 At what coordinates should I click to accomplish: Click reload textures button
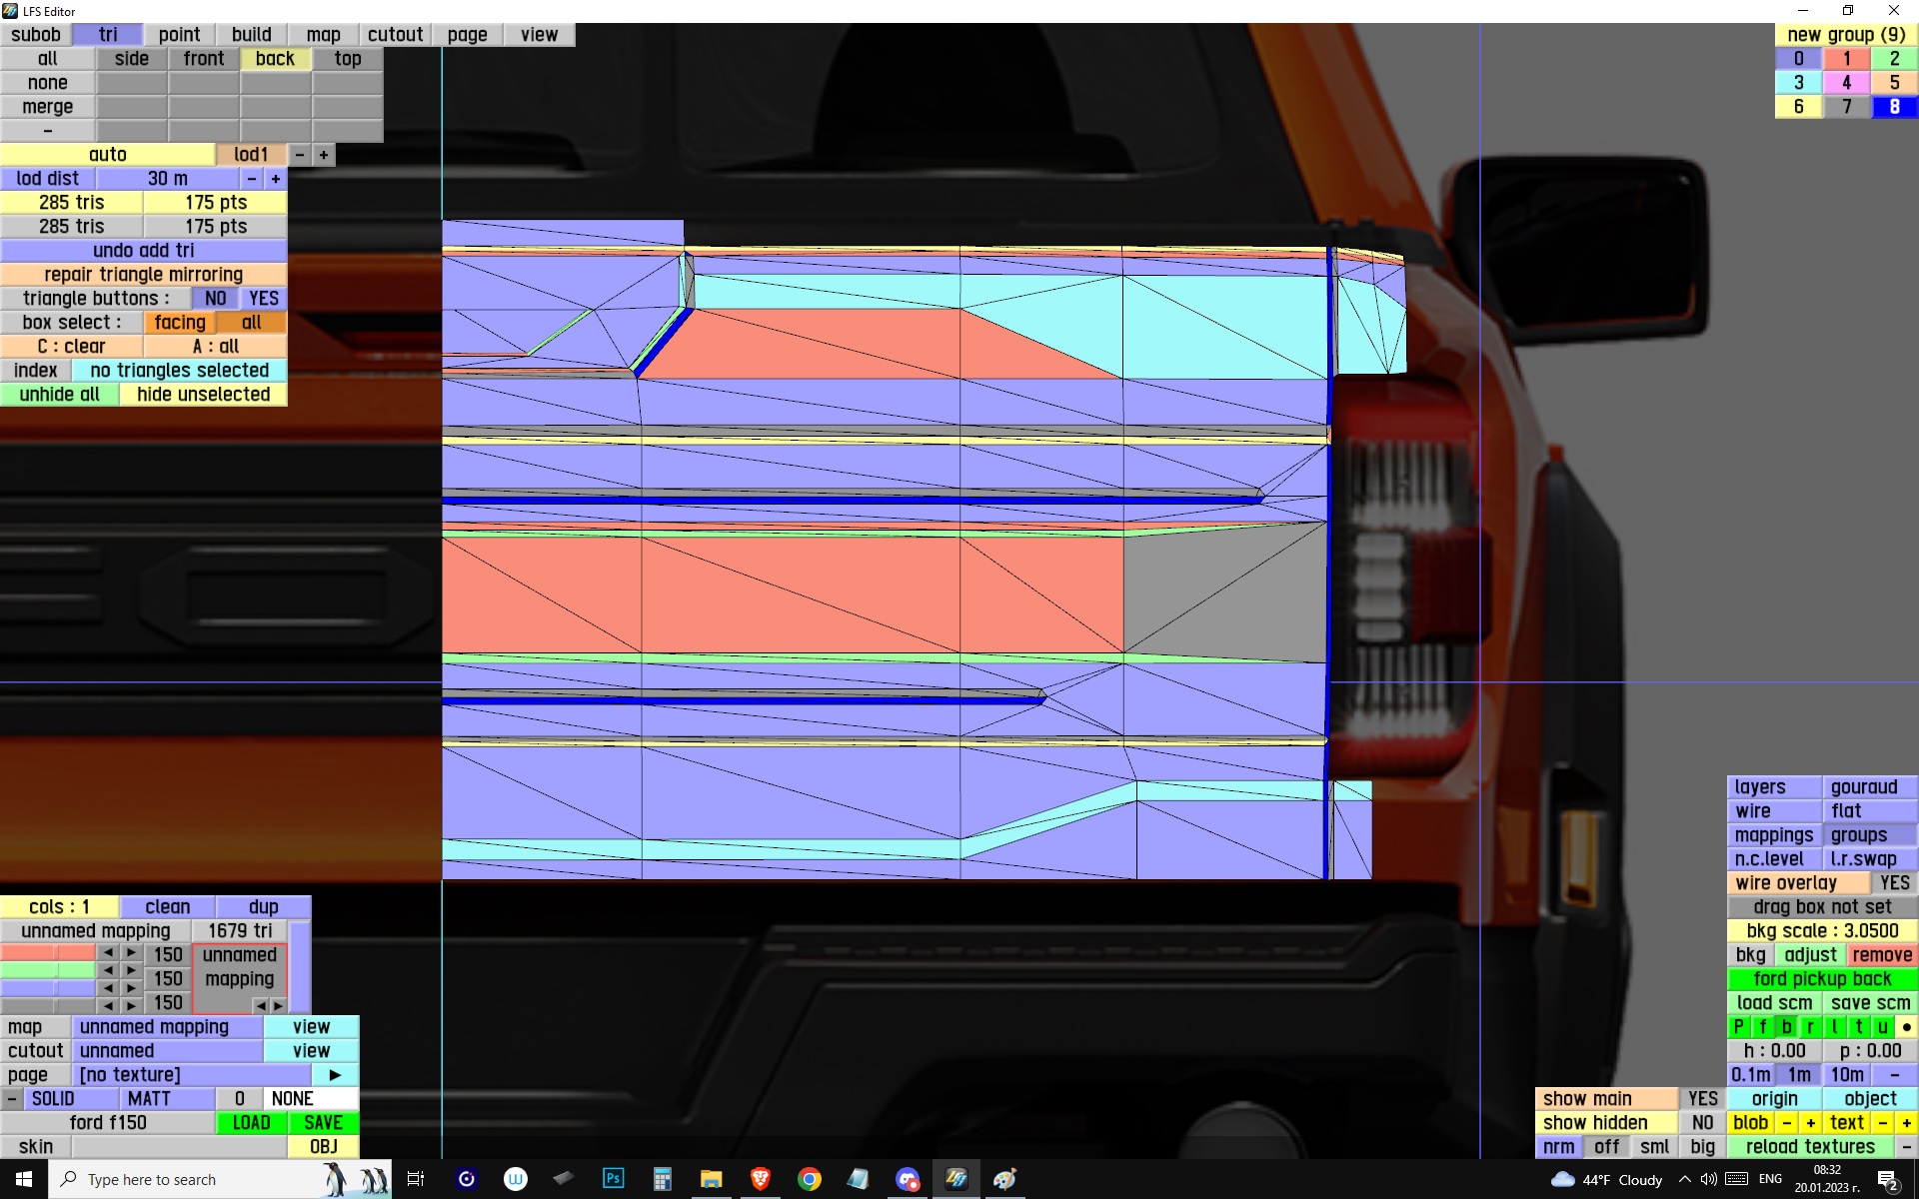click(x=1809, y=1147)
